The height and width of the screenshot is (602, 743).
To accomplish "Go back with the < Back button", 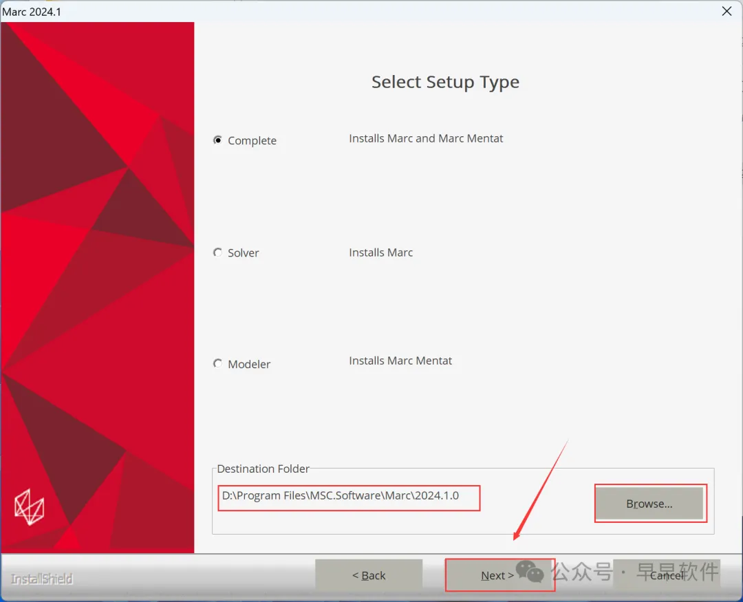I will (x=369, y=575).
